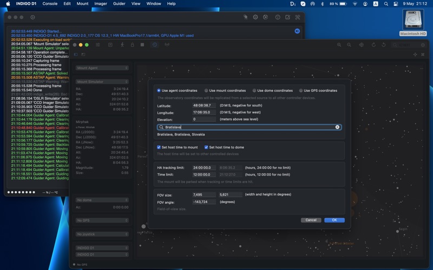Image resolution: width=433 pixels, height=270 pixels.
Task: Click the Cancel button
Action: [311, 220]
